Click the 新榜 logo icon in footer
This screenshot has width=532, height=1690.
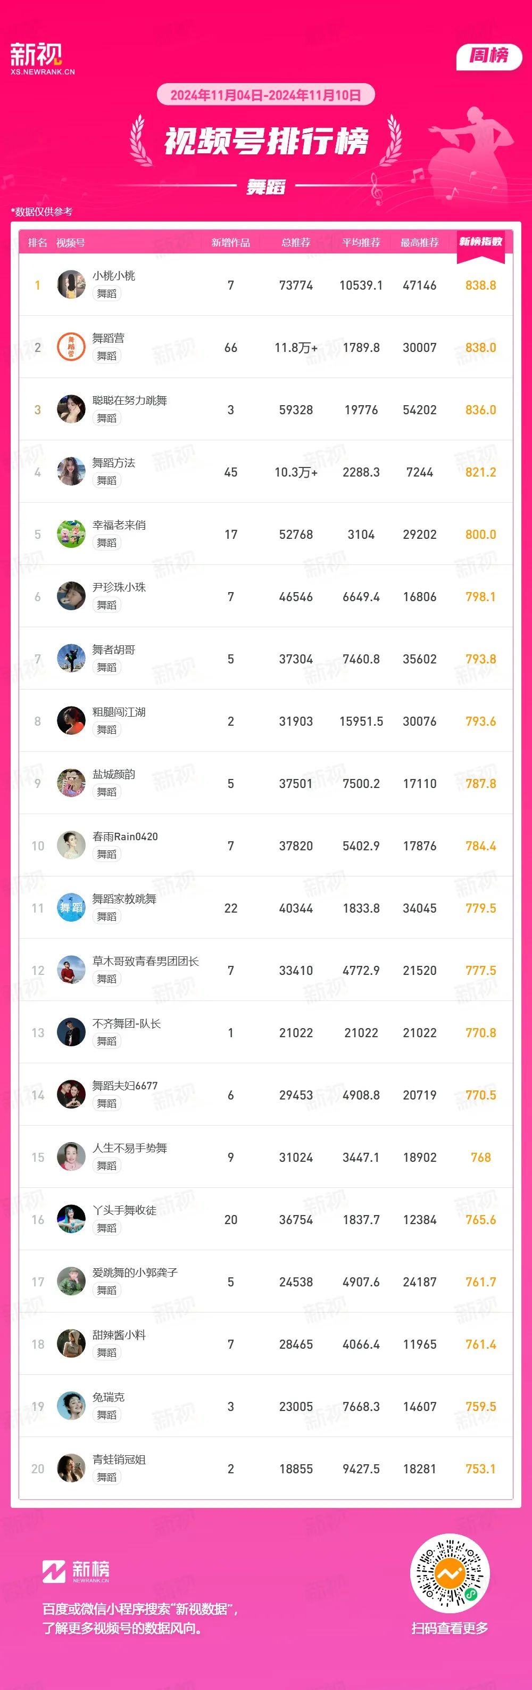click(76, 1571)
